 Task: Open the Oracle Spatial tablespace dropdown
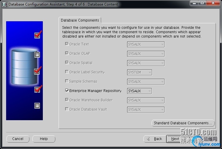(146, 63)
